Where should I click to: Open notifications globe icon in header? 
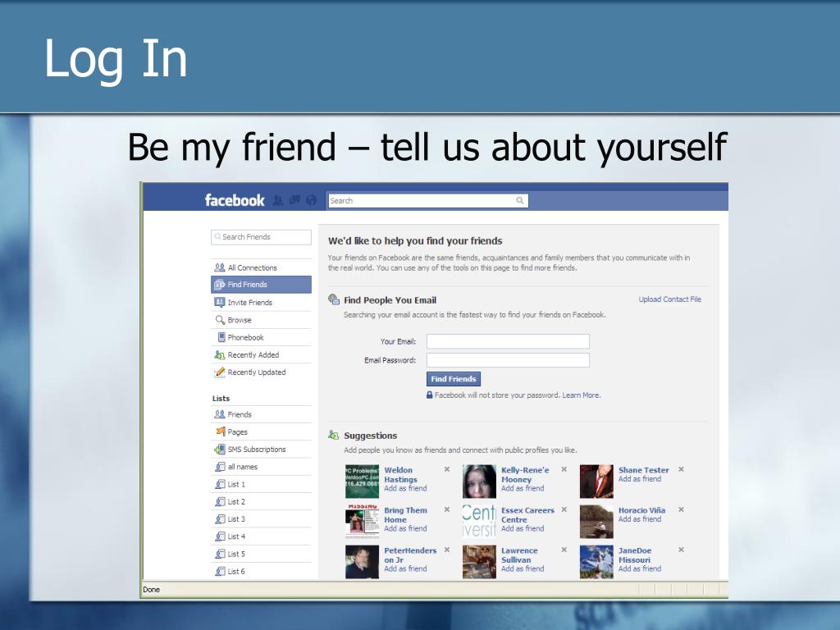[x=311, y=200]
